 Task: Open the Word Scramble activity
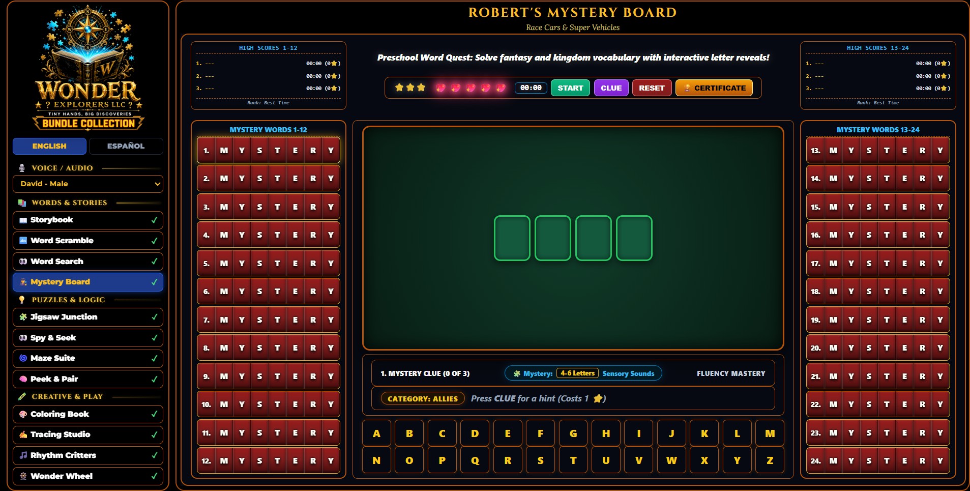88,241
